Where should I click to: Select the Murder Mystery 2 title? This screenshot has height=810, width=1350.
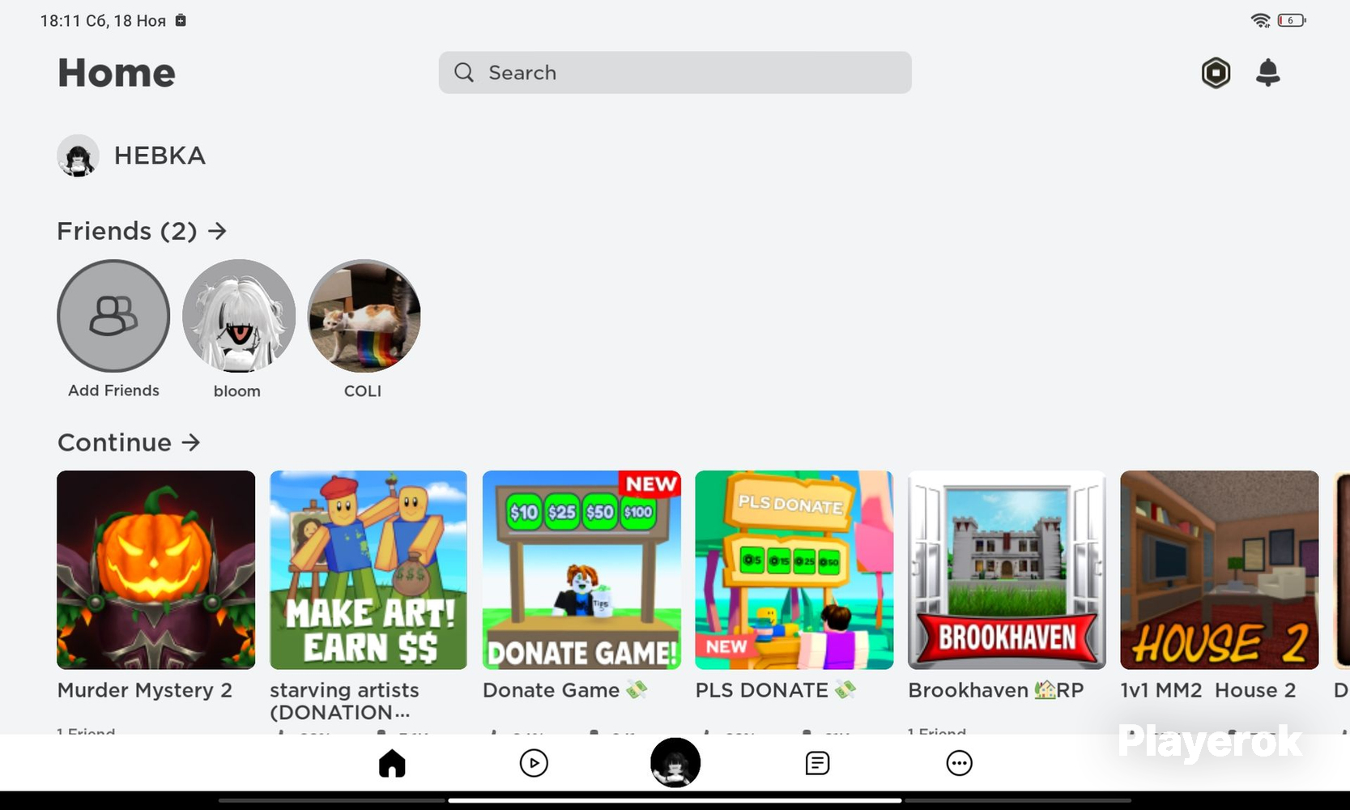pos(145,690)
